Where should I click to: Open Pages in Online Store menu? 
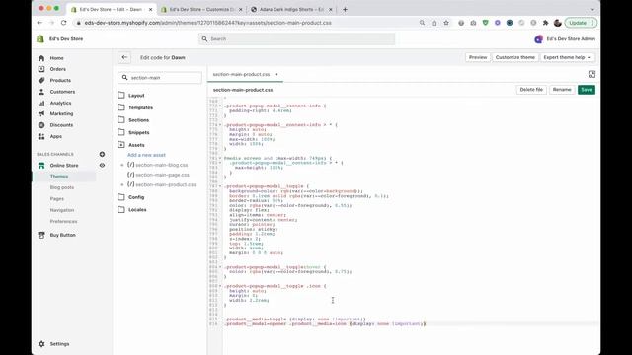[57, 199]
